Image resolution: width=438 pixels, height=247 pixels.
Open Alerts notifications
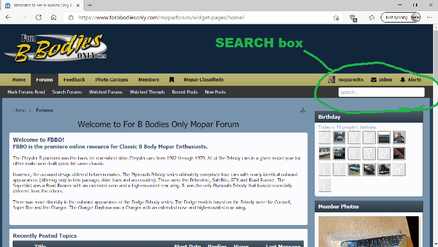tap(410, 80)
